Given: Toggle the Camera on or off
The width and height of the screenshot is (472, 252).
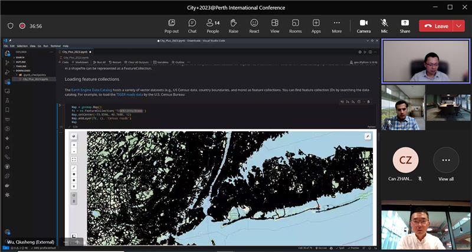Looking at the screenshot, I should point(363,25).
